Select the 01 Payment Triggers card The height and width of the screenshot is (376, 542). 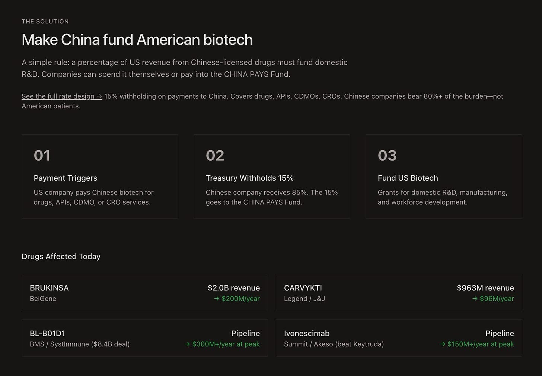click(100, 177)
